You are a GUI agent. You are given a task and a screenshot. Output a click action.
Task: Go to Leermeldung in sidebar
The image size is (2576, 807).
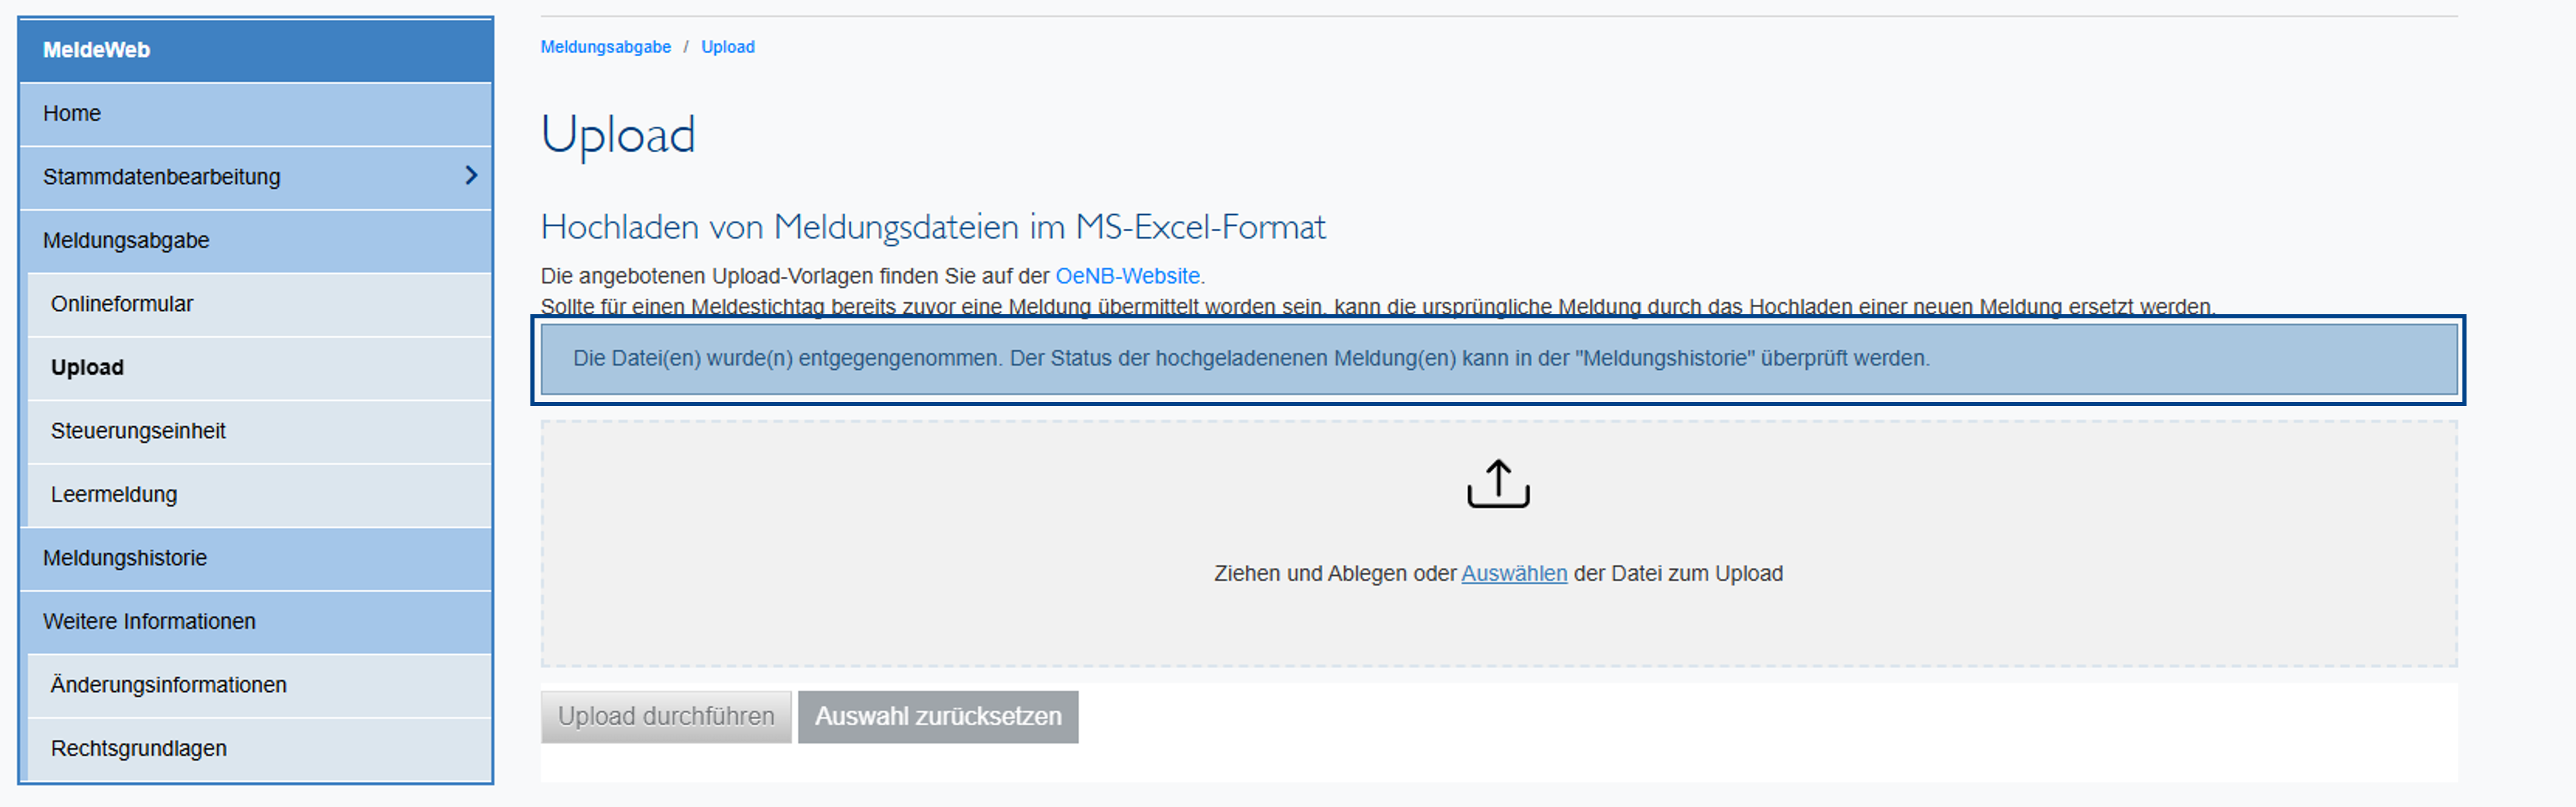[x=114, y=494]
